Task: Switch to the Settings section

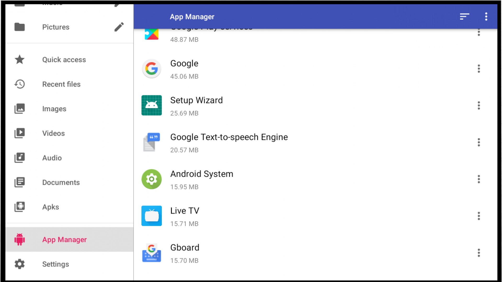Action: [55, 264]
